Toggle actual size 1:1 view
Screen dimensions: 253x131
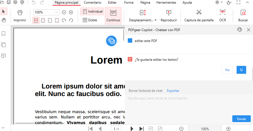36,20
